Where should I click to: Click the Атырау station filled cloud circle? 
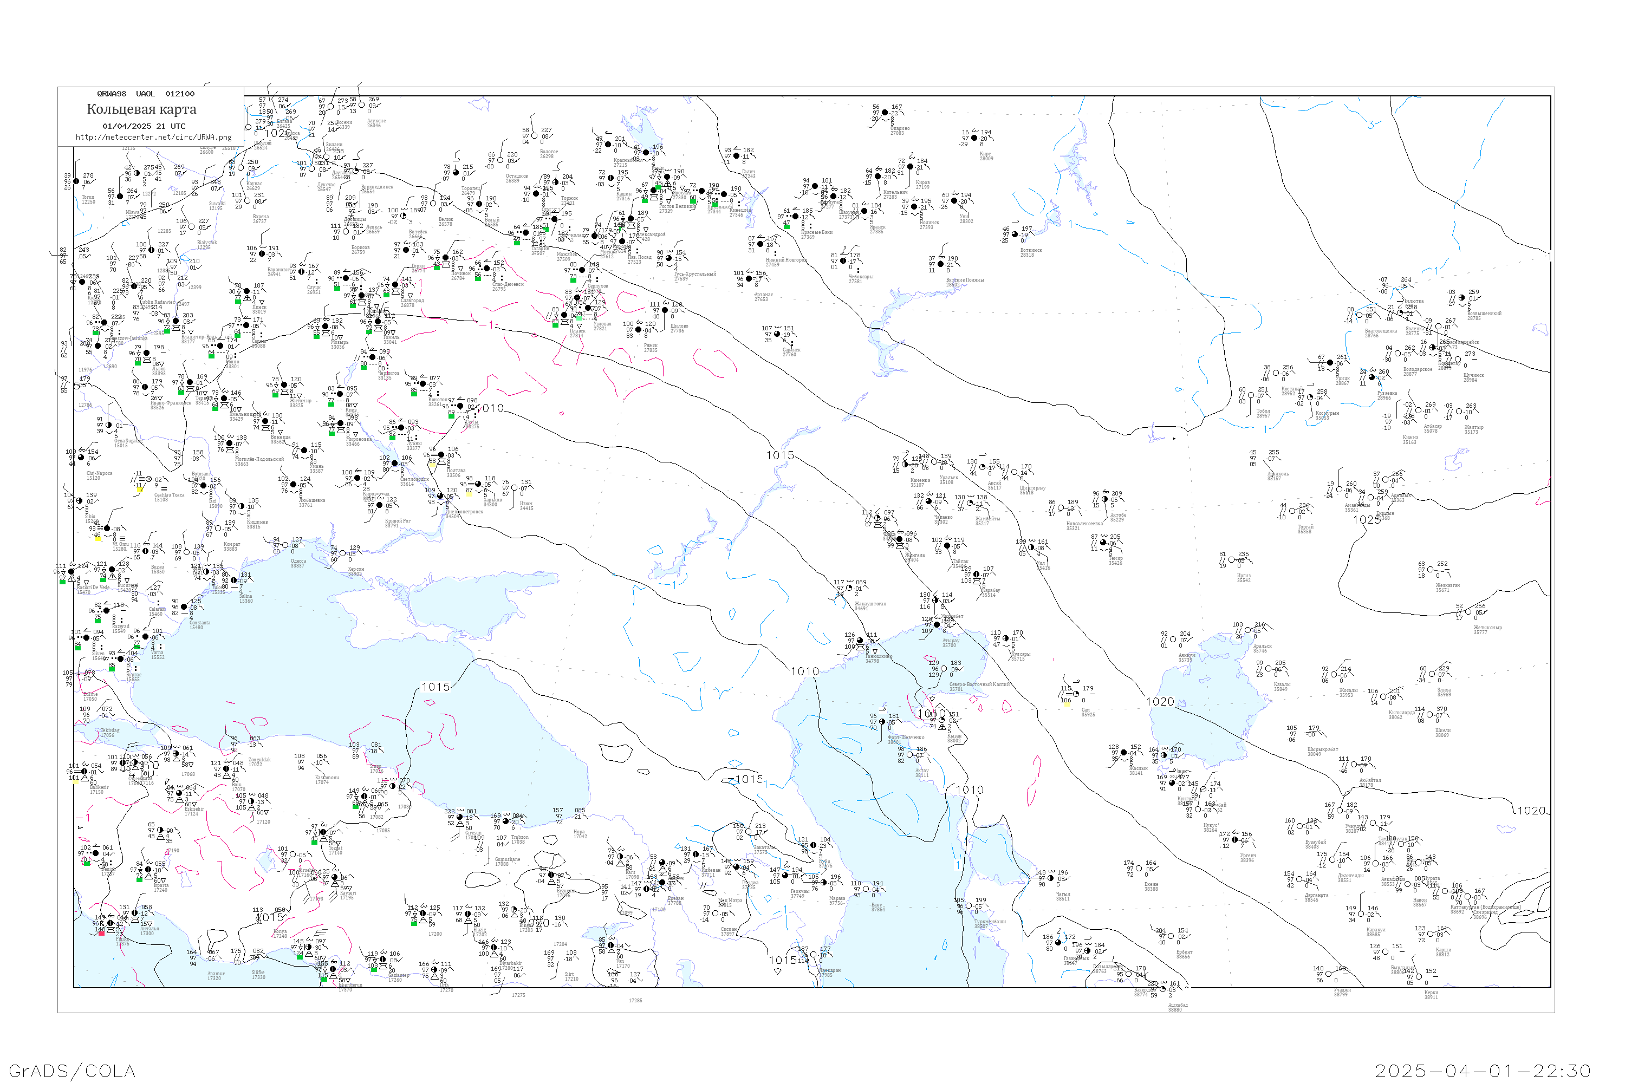click(937, 625)
